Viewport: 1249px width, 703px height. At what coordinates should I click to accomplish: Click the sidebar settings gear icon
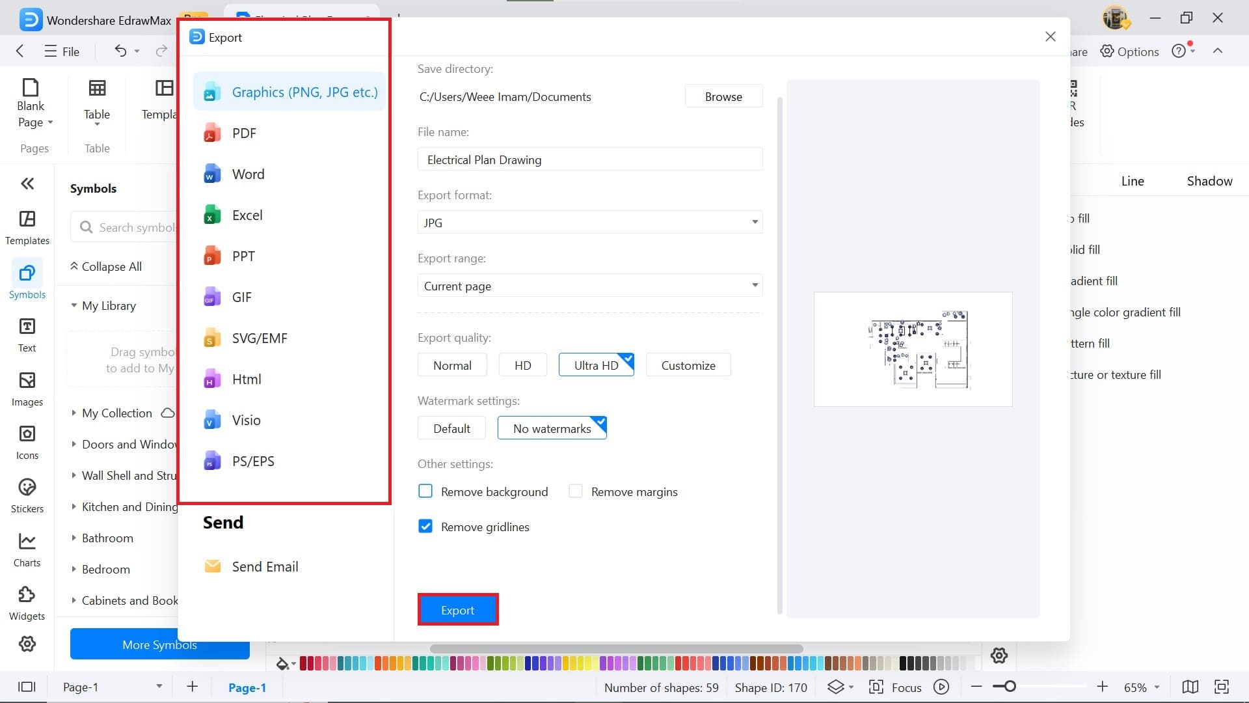pyautogui.click(x=27, y=644)
